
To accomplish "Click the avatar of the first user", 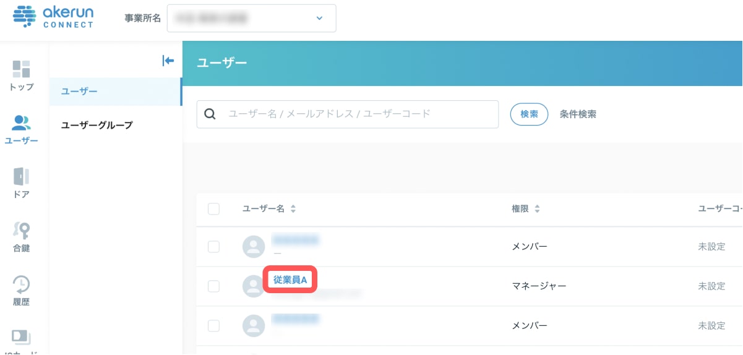I will point(253,247).
